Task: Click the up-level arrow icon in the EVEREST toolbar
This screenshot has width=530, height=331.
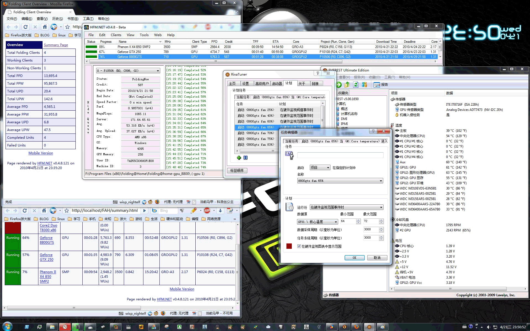Action: click(x=347, y=85)
